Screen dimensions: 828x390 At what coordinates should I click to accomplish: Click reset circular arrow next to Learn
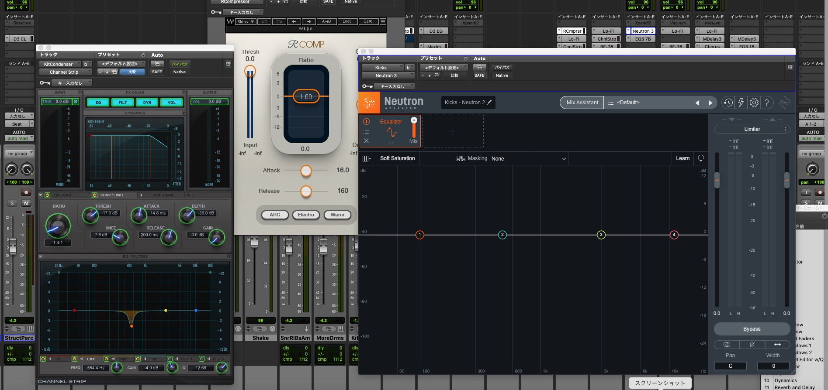point(701,158)
